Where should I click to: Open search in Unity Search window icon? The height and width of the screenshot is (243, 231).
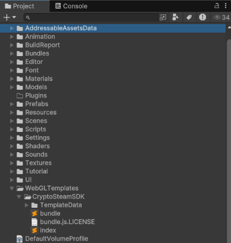pyautogui.click(x=163, y=17)
